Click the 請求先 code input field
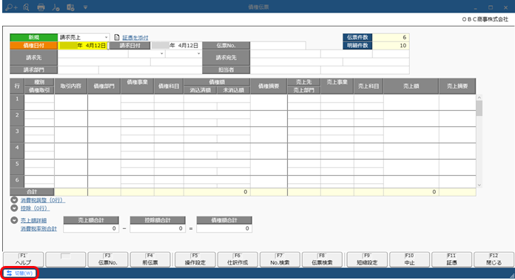515x280 pixels. click(x=93, y=53)
